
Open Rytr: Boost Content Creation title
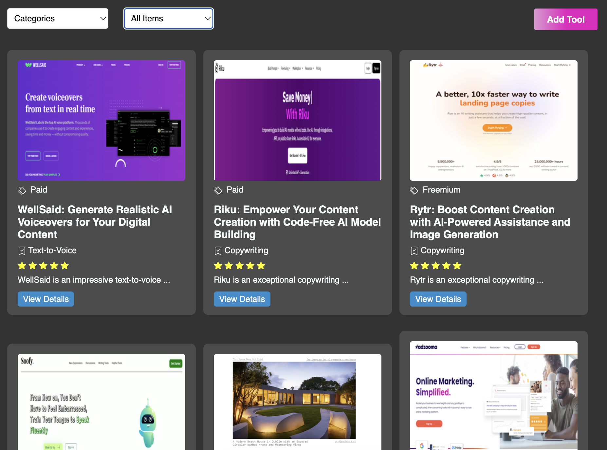[490, 222]
